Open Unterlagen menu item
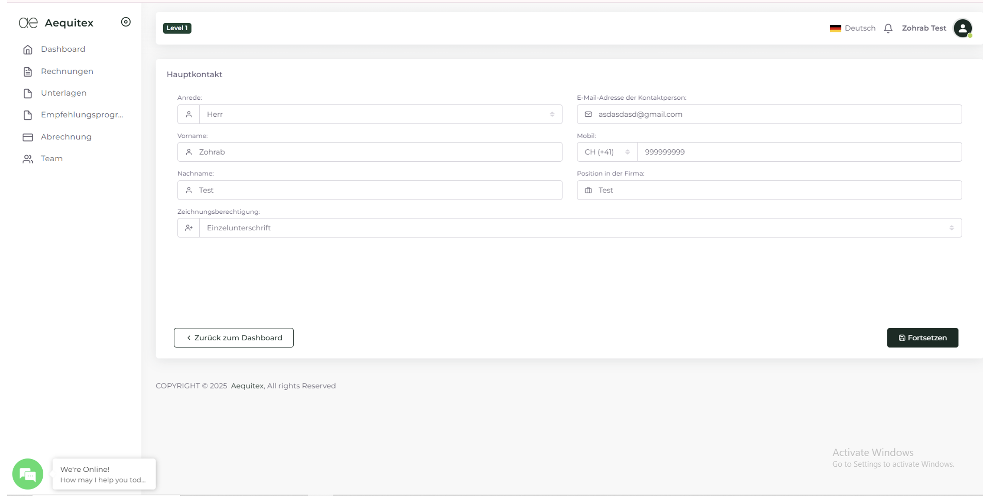The image size is (983, 498). tap(63, 93)
